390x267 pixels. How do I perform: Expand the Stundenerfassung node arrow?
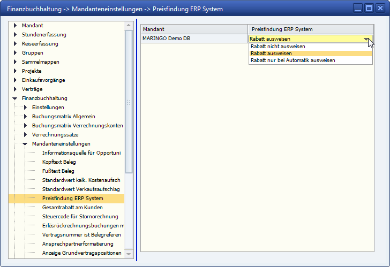click(x=15, y=35)
